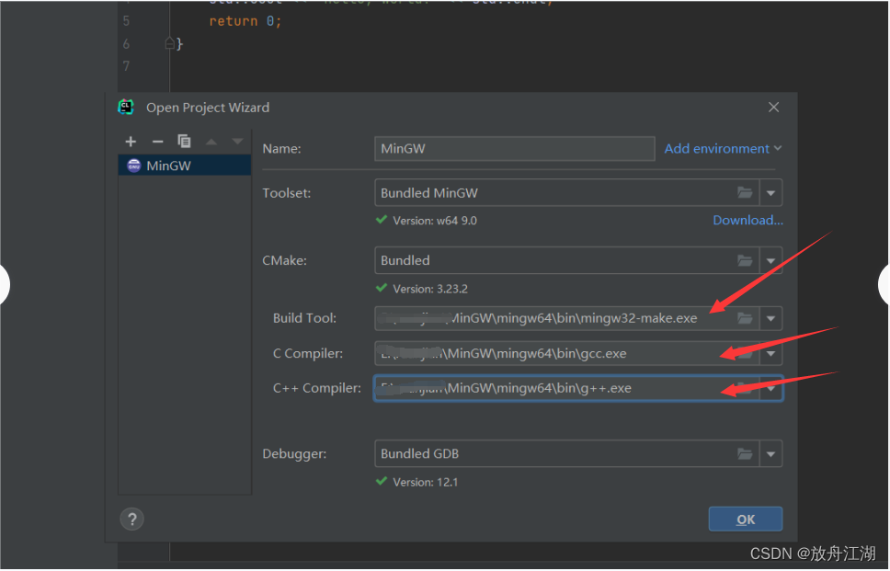Click the move toolchain up arrow icon
The height and width of the screenshot is (571, 890).
[x=211, y=141]
